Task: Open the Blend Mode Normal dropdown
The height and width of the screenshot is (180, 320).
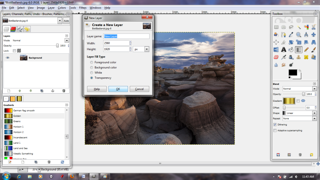Action: point(314,89)
